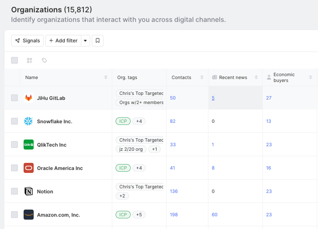Sort by the Name column arrows
This screenshot has width=318, height=229.
106,77
